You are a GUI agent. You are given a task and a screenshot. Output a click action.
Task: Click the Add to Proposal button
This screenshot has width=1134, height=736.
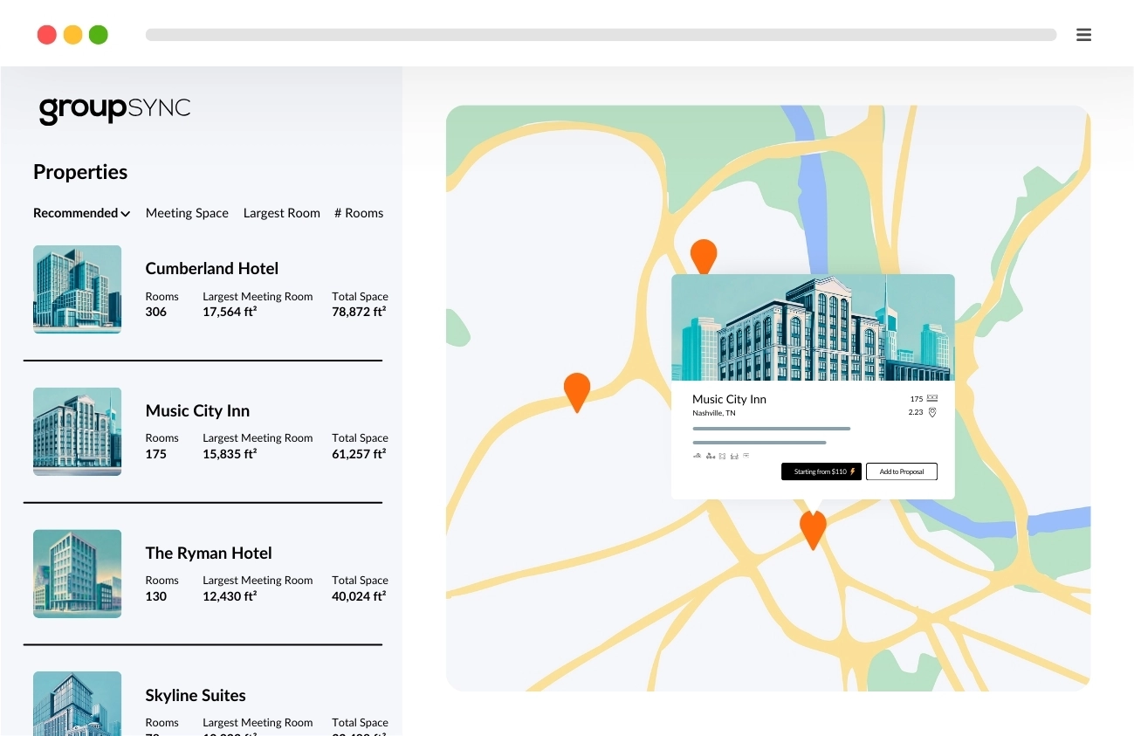[x=902, y=471]
